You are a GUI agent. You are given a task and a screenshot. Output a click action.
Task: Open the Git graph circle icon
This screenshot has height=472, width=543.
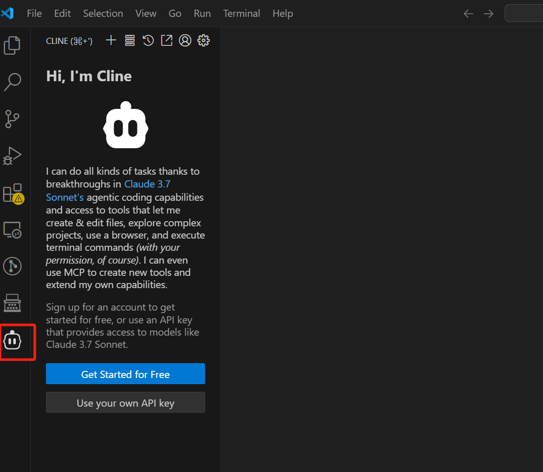(12, 266)
